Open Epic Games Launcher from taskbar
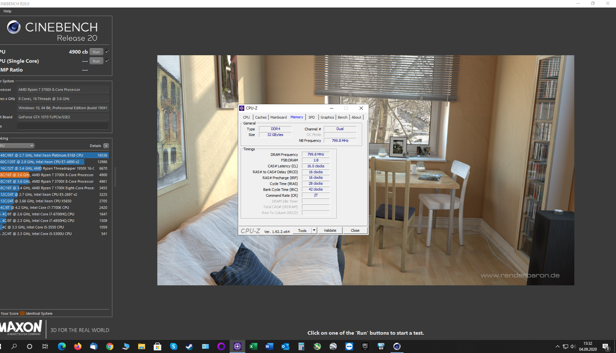 (x=365, y=346)
